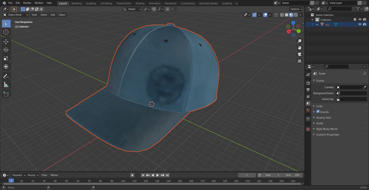
Task: Toggle snapping magnet button
Action: pyautogui.click(x=154, y=9)
